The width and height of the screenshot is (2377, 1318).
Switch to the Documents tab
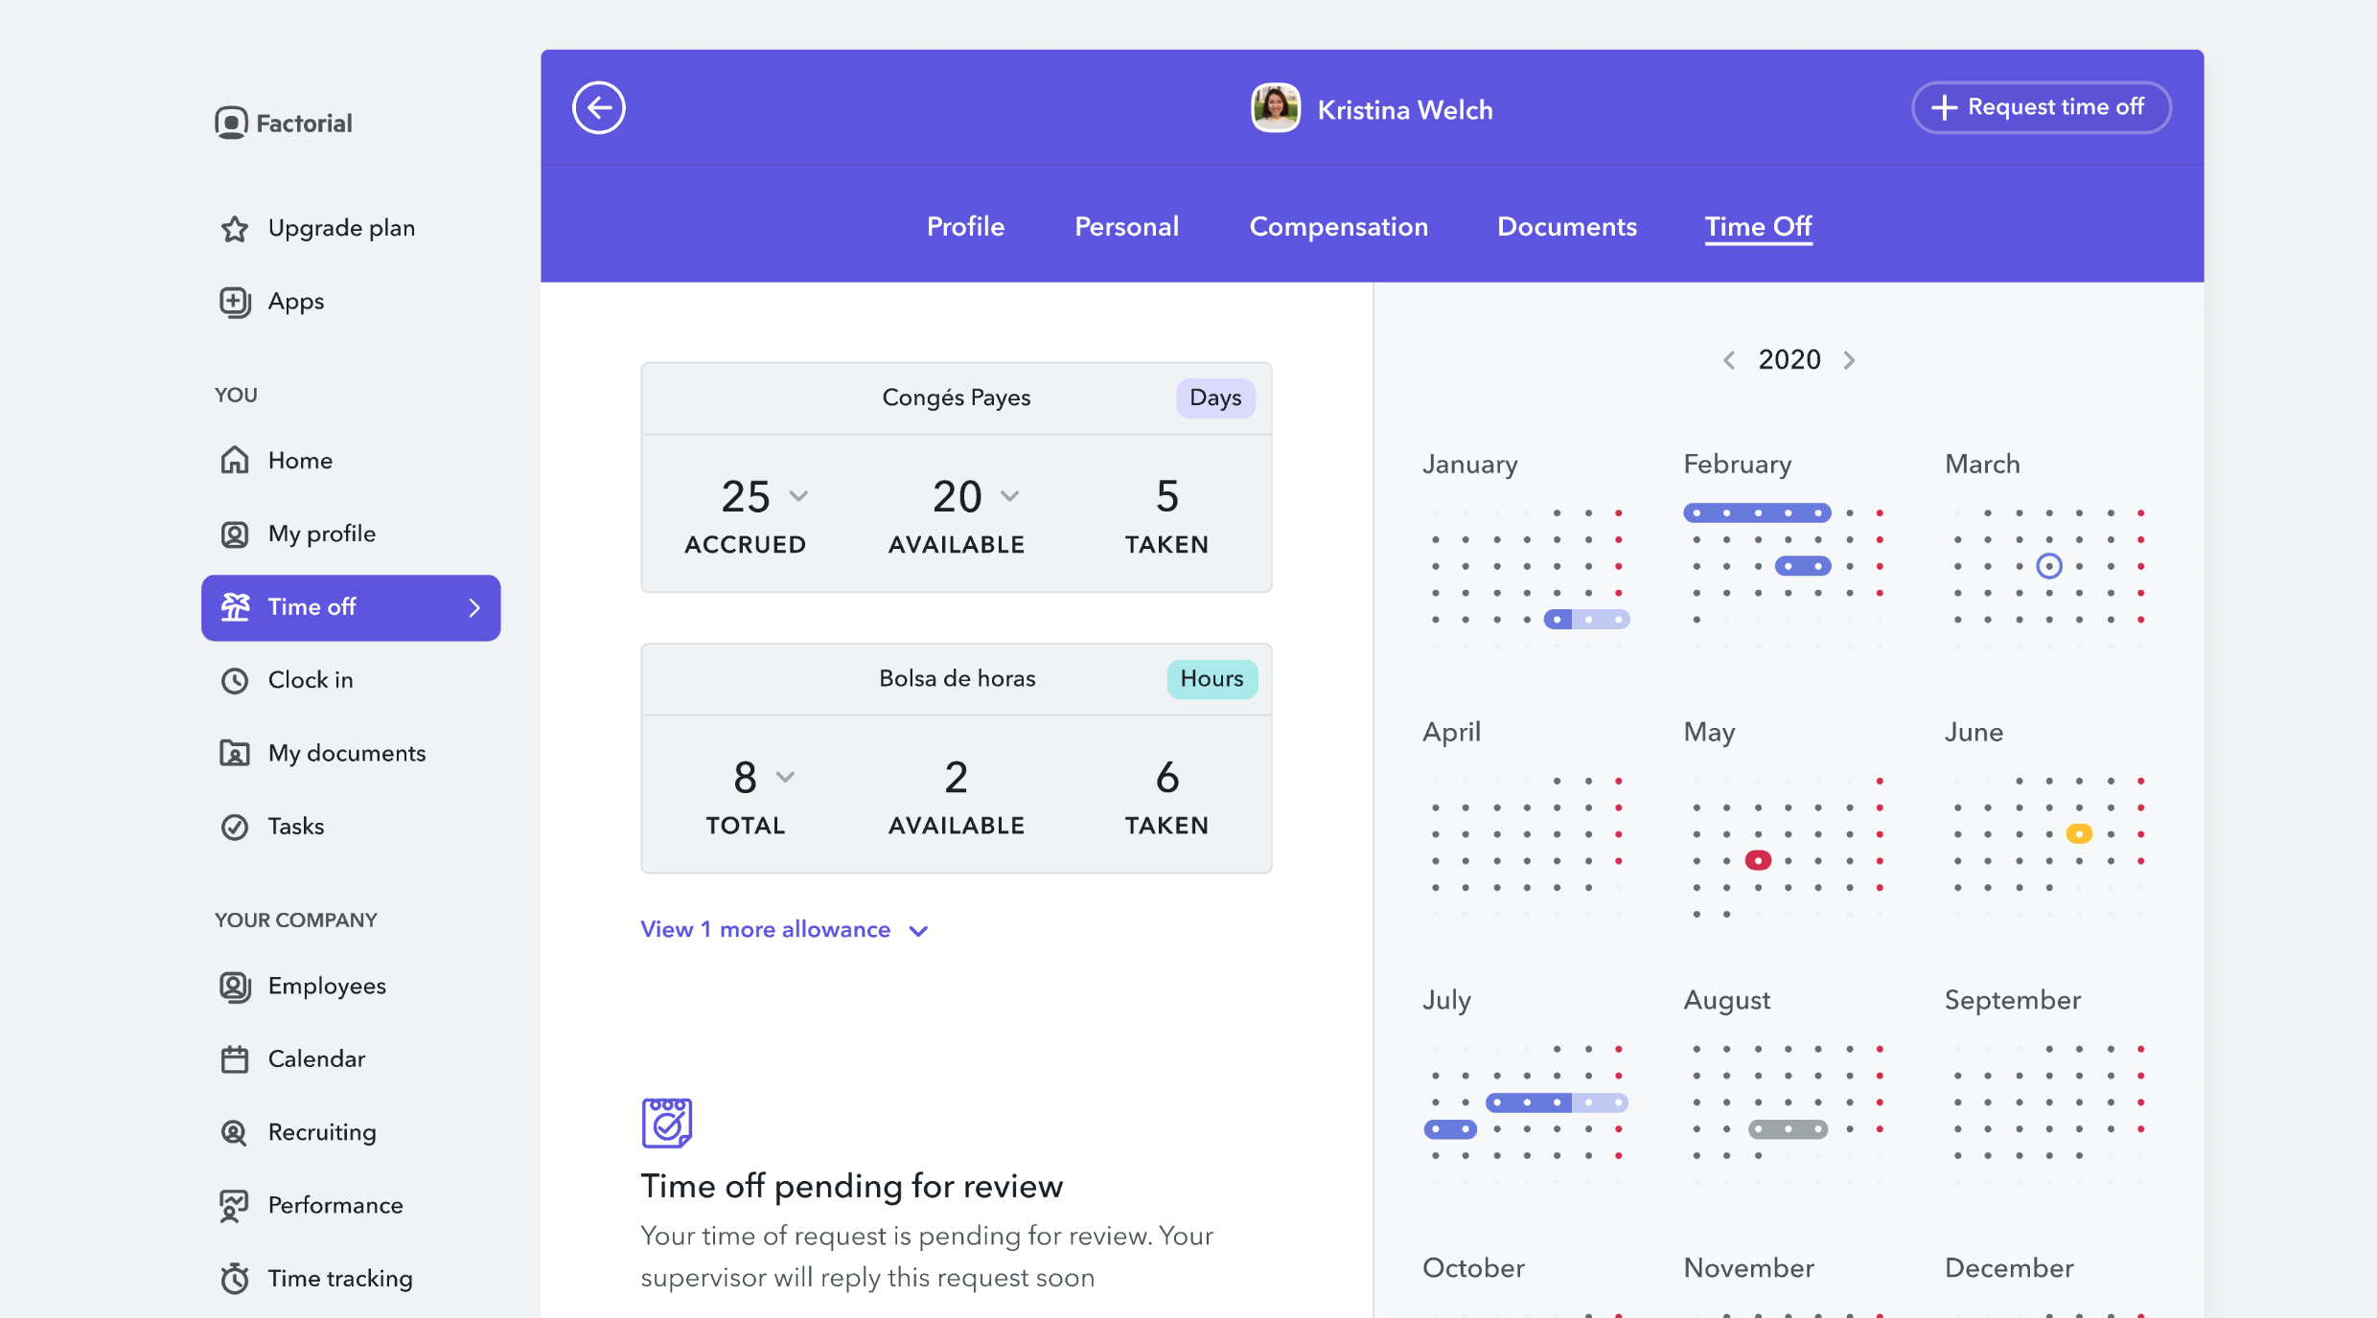[x=1566, y=227]
